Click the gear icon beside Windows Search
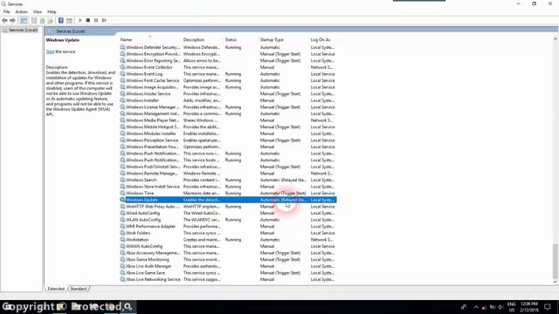559x314 pixels. [x=122, y=180]
